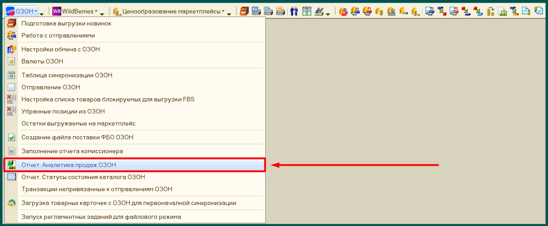Click the gold coins with factory building icon
548x226 pixels.
pyautogui.click(x=391, y=11)
